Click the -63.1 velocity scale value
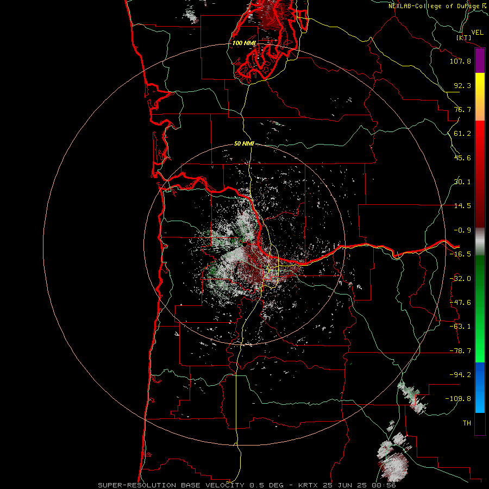Image resolution: width=489 pixels, height=489 pixels. tap(460, 327)
